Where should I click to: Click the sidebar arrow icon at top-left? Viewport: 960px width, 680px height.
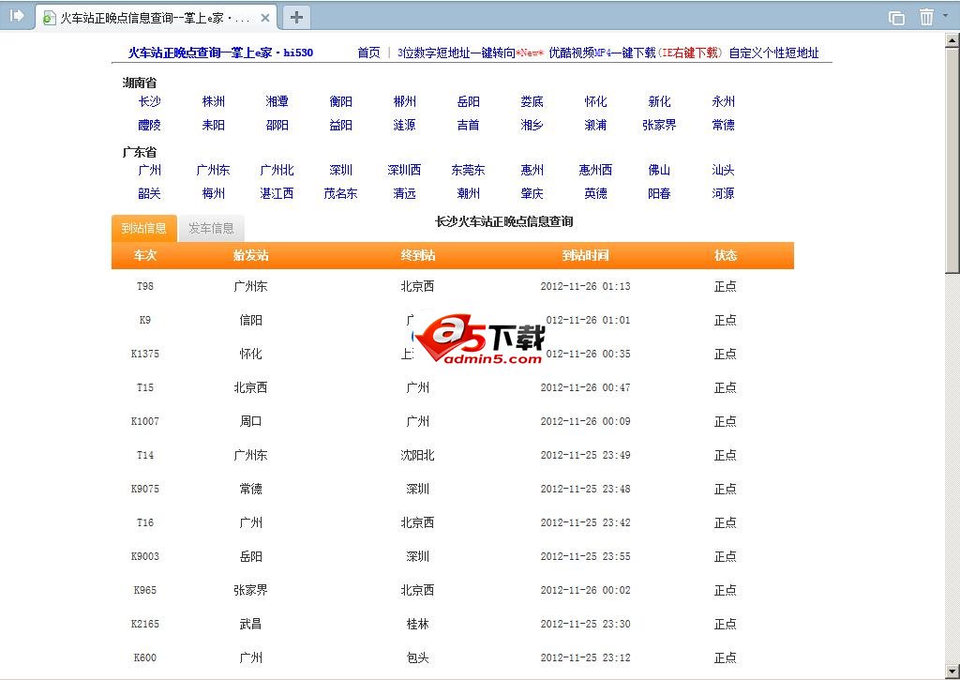pos(17,16)
